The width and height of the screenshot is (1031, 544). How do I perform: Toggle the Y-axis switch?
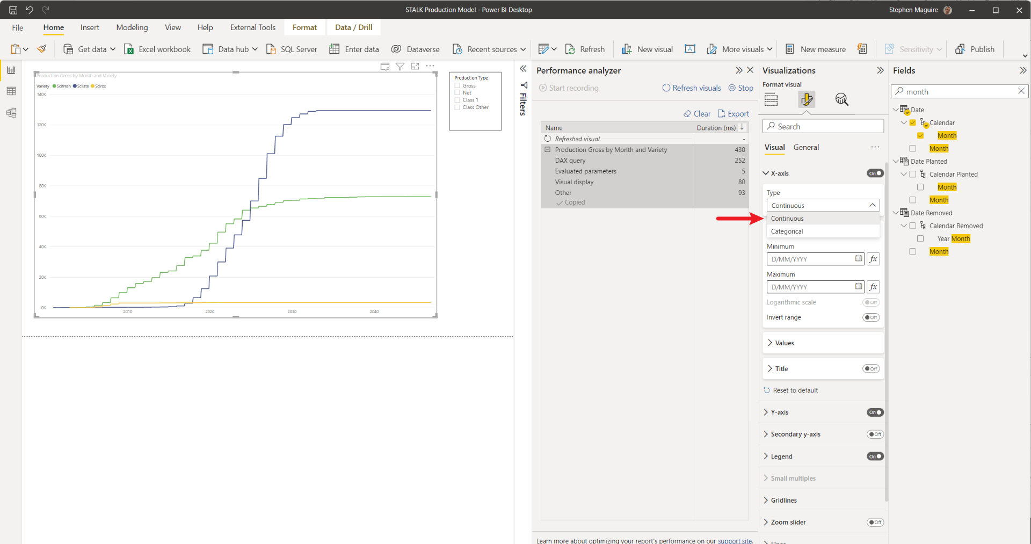[875, 412]
